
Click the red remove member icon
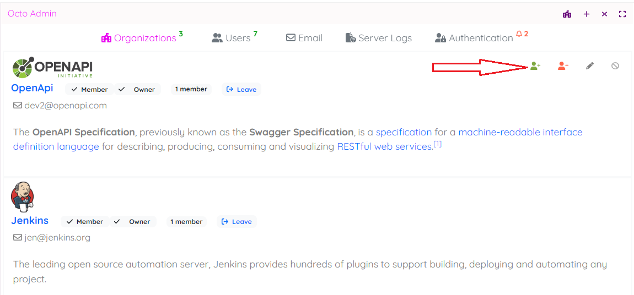point(562,66)
